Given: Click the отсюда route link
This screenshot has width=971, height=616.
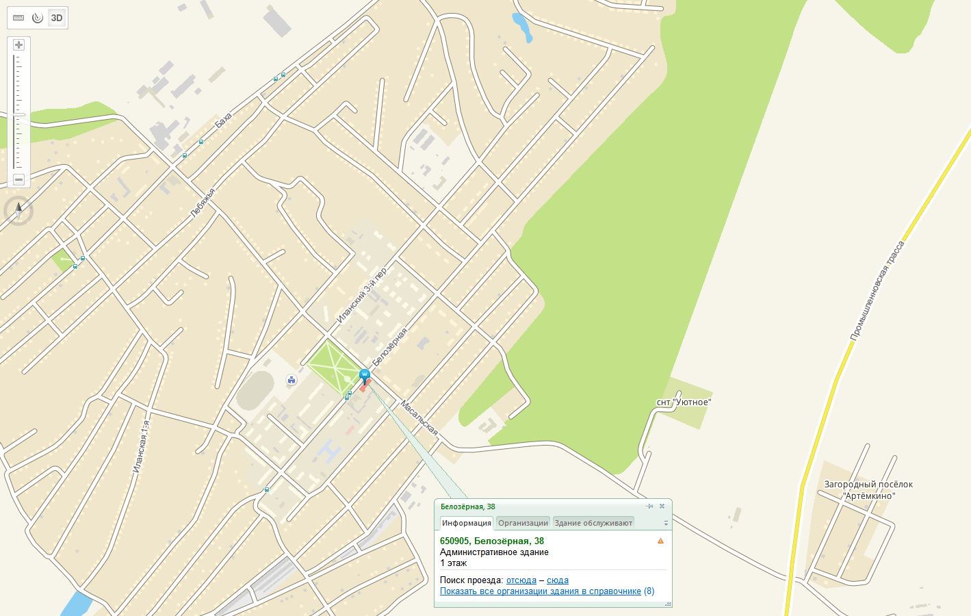Looking at the screenshot, I should click(x=521, y=580).
